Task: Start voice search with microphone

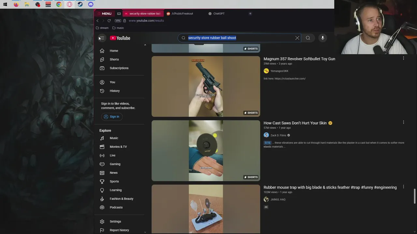Action: 323,38
